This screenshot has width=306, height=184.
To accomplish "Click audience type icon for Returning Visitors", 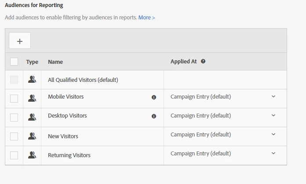I will 32,155.
